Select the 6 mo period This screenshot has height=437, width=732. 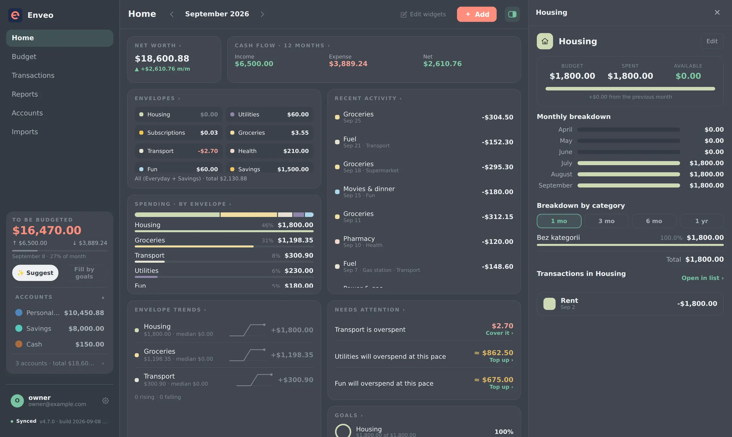point(654,221)
